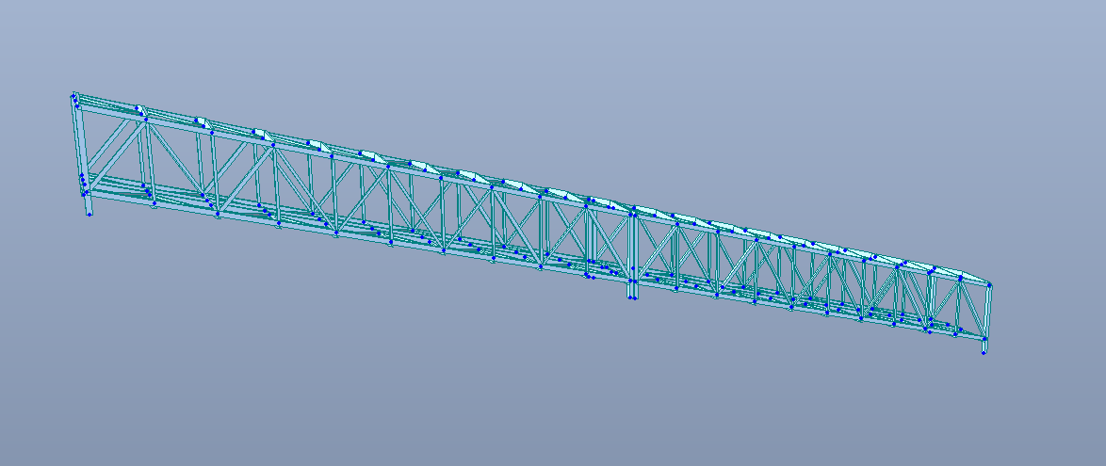Click node cluster on left post at bottom chord
This screenshot has width=1106, height=466.
click(83, 183)
